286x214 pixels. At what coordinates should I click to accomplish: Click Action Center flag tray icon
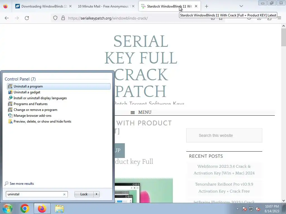244,209
